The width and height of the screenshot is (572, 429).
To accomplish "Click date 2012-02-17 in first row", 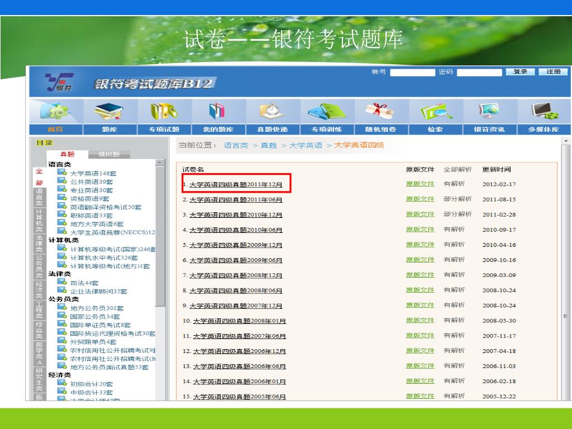I will [499, 184].
